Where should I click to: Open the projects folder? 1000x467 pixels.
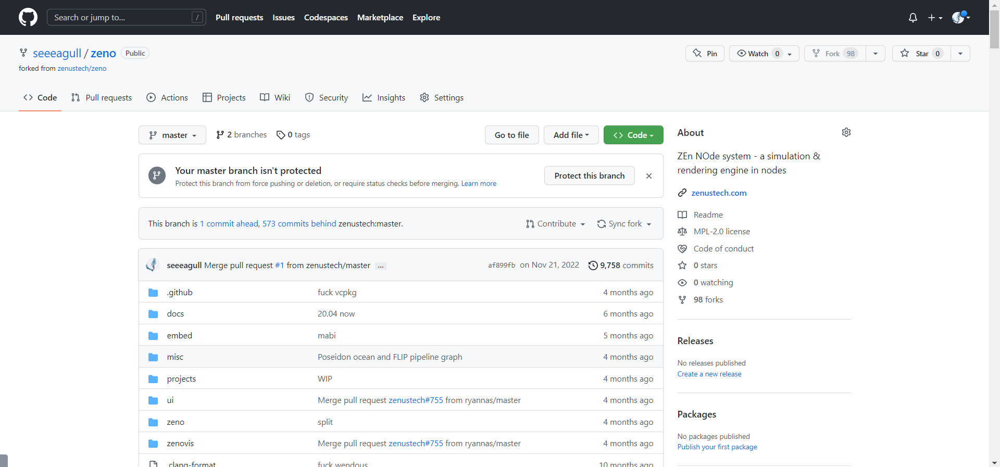point(181,378)
